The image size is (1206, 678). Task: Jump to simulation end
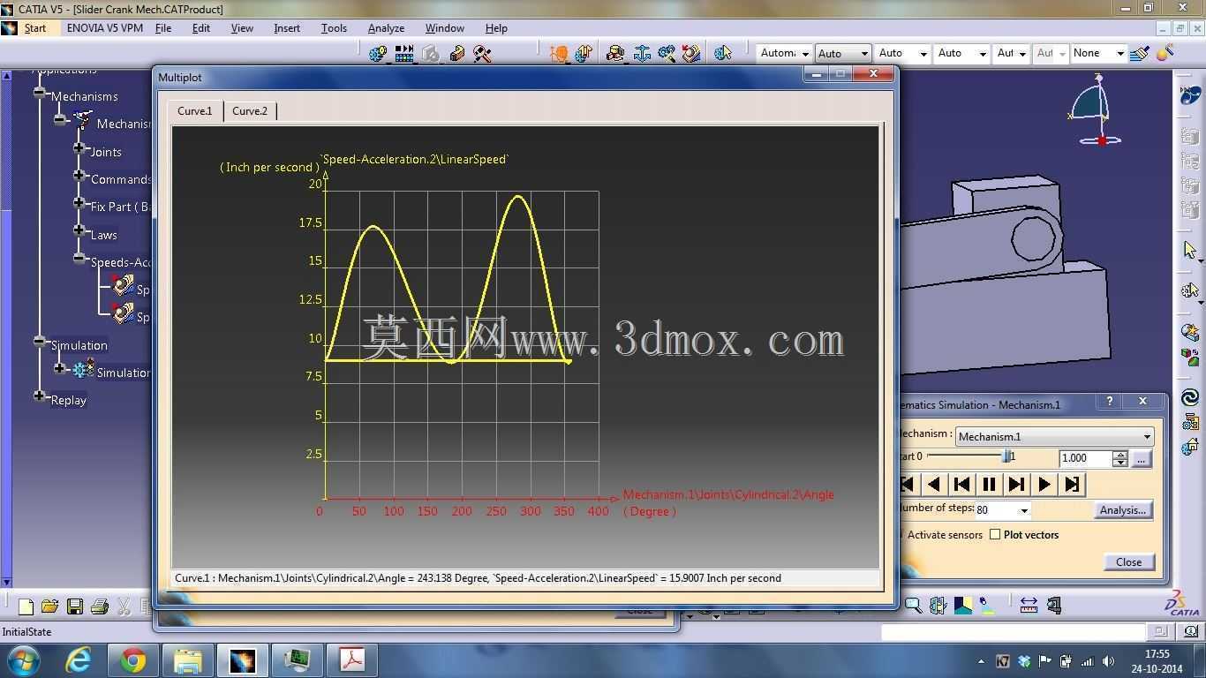click(1071, 484)
